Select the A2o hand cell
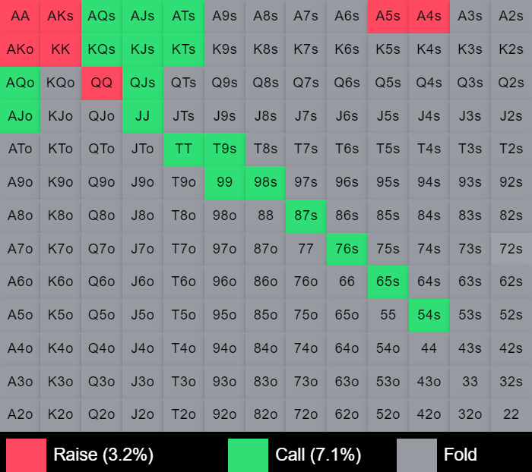This screenshot has height=472, width=532. click(x=20, y=414)
